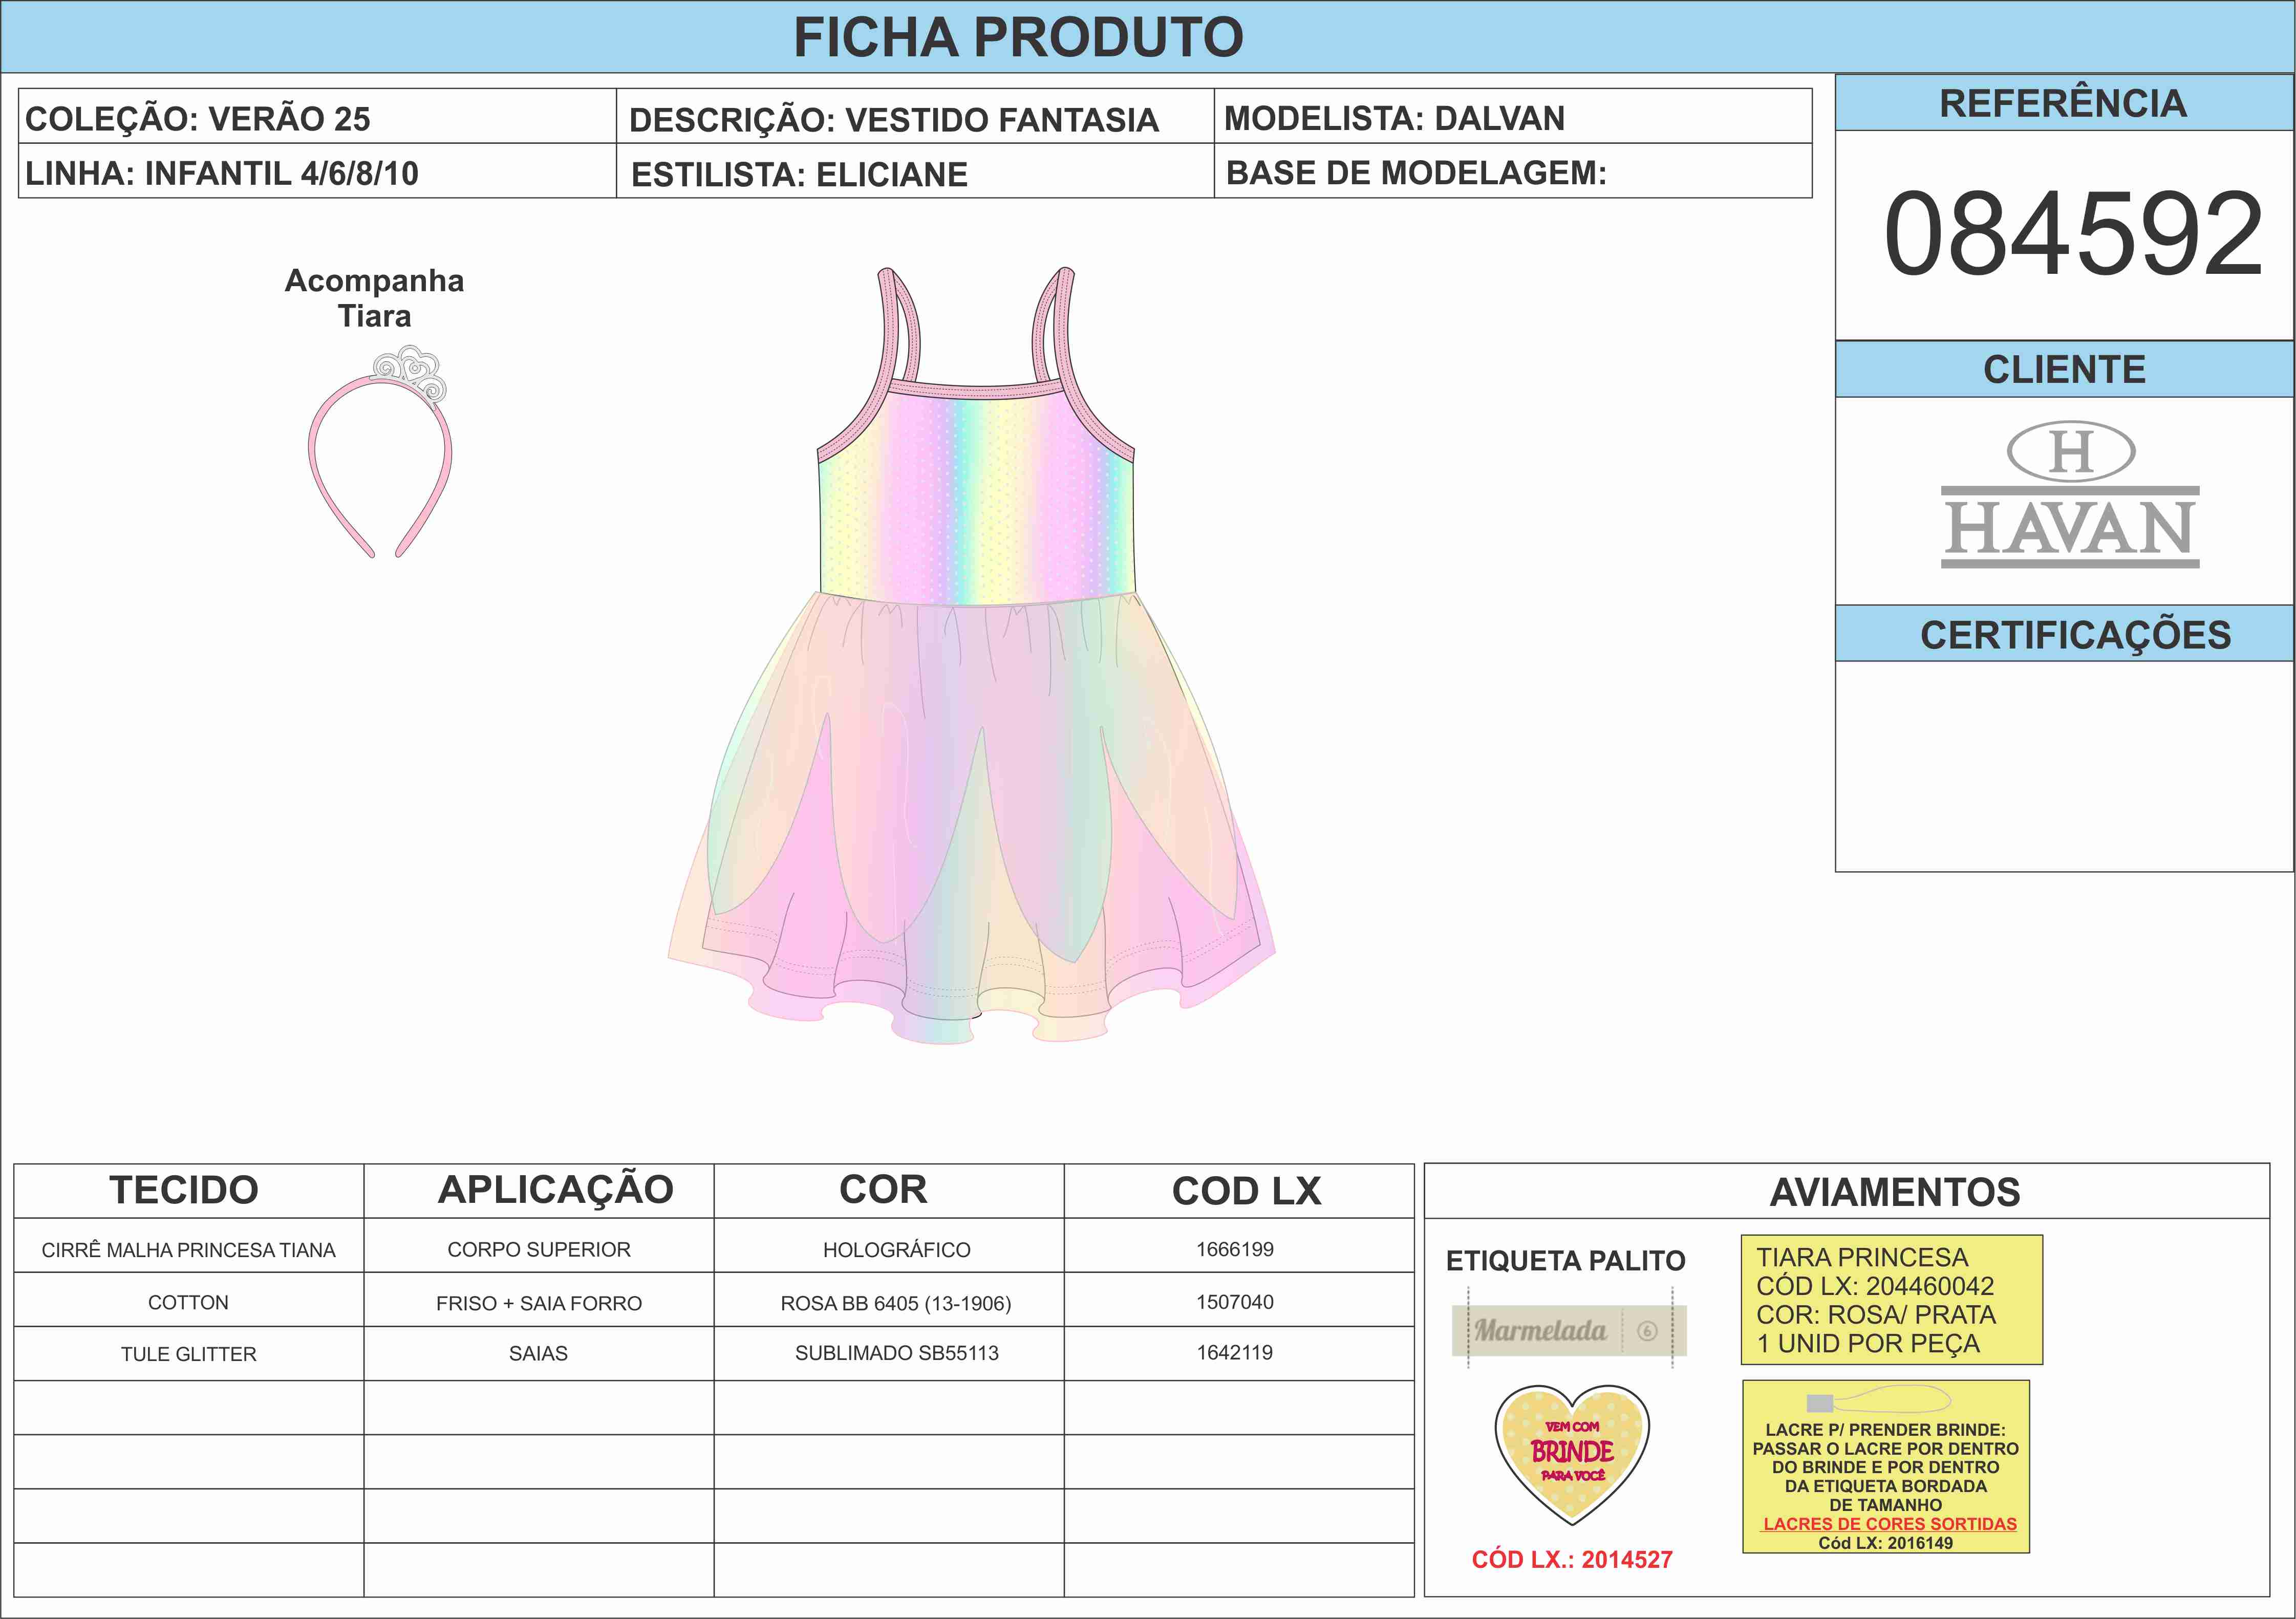Select the Tecido column header

(x=184, y=1190)
